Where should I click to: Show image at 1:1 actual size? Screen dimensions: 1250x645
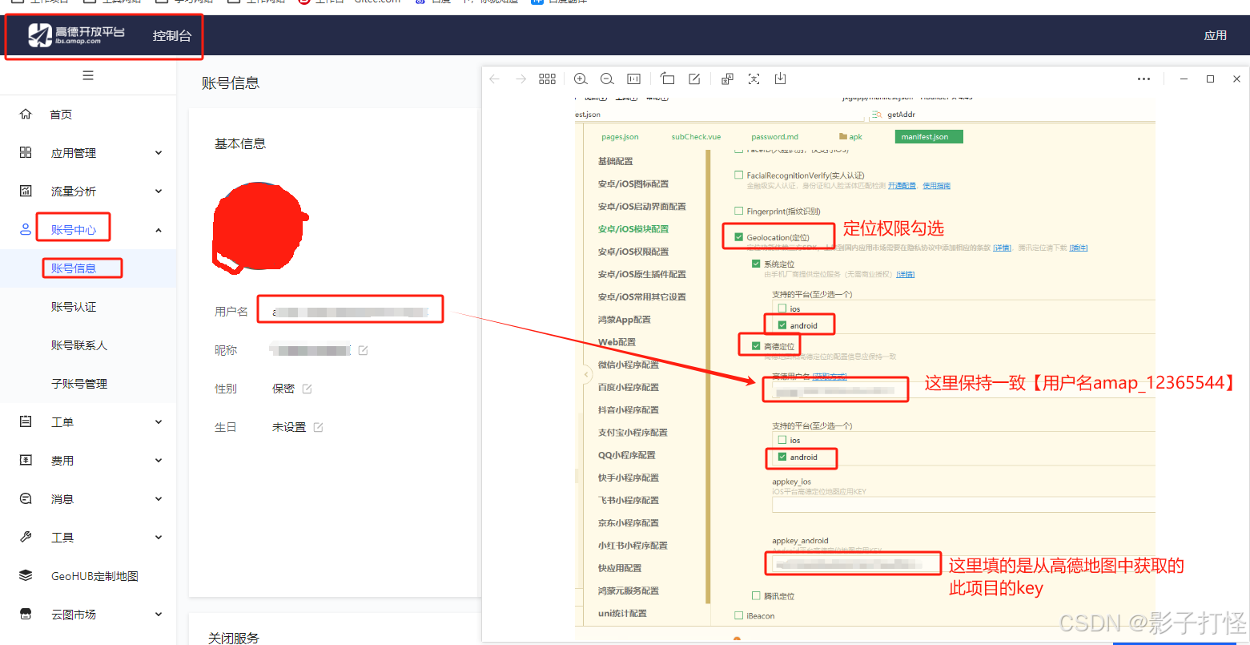pos(633,79)
